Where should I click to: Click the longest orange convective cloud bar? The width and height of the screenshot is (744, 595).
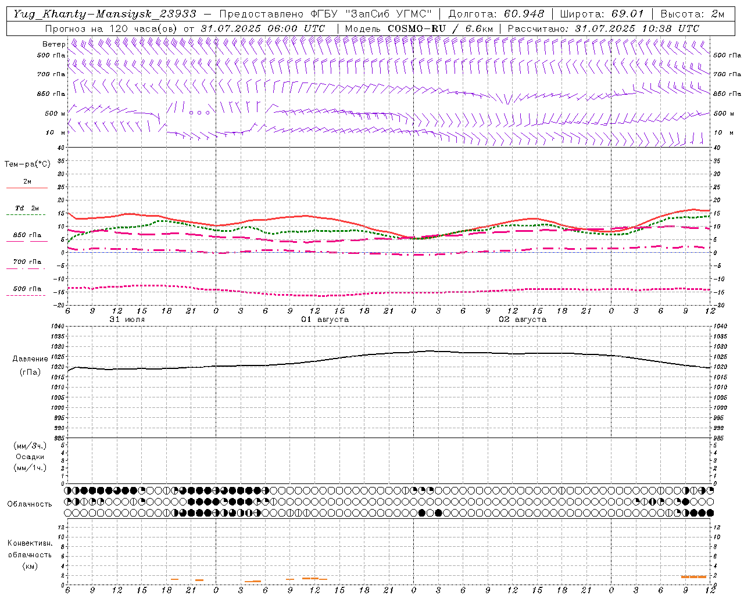pos(693,577)
